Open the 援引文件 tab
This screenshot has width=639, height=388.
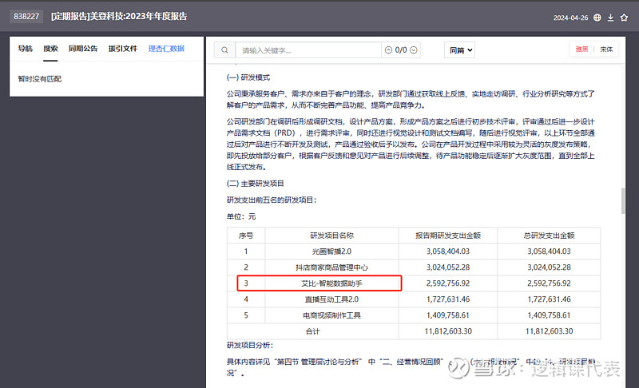tap(123, 49)
